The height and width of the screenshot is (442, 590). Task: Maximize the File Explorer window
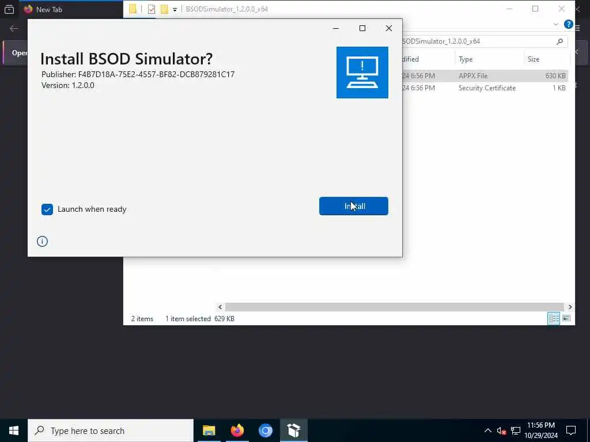pos(535,9)
